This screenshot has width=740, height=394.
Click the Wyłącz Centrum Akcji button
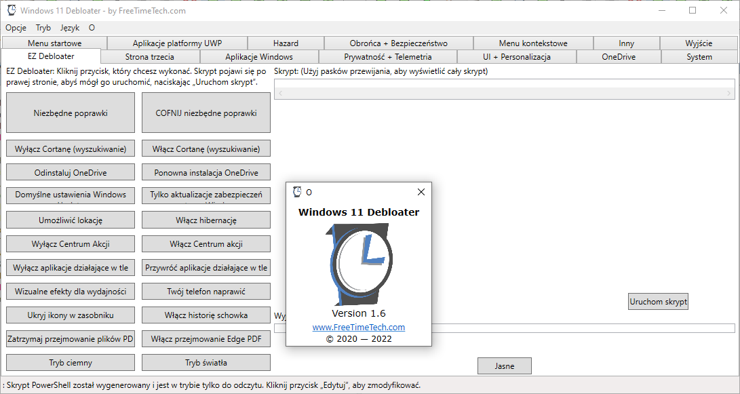[71, 244]
